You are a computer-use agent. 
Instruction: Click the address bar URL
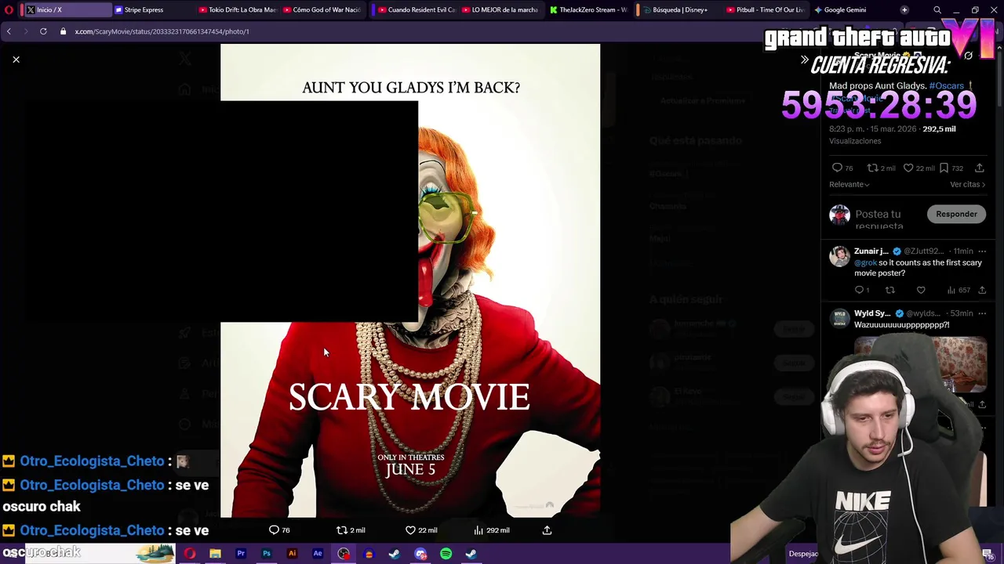162,31
